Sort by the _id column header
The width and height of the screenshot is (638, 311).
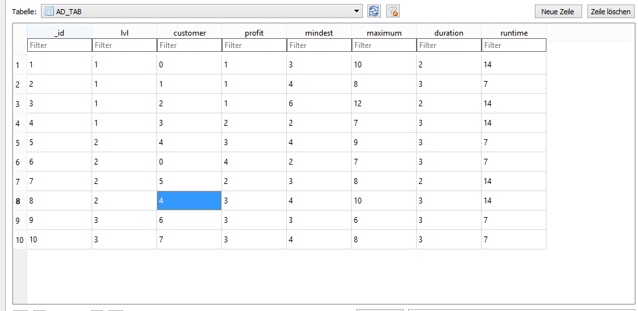[59, 32]
